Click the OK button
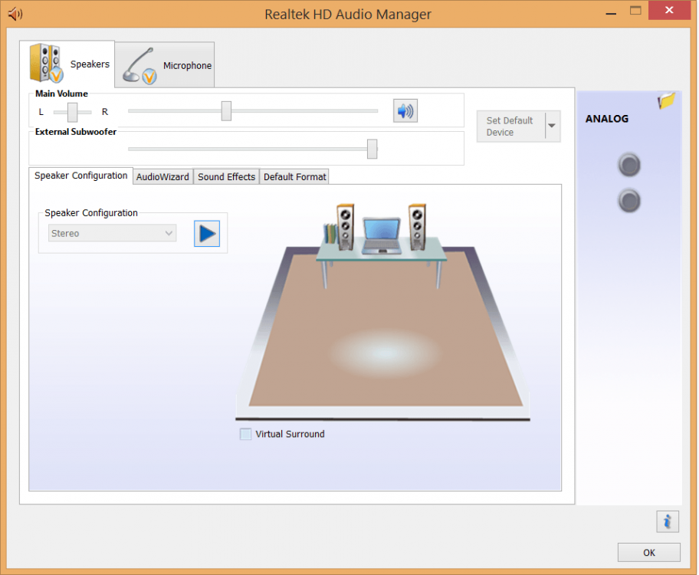The image size is (699, 575). point(649,553)
